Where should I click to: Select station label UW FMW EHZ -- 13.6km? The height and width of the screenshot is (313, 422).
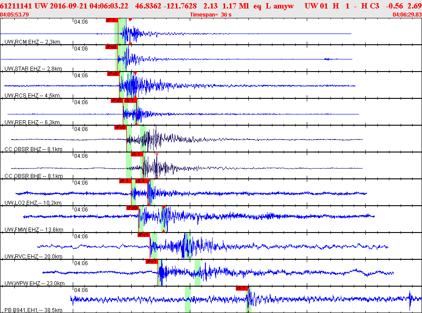[34, 230]
